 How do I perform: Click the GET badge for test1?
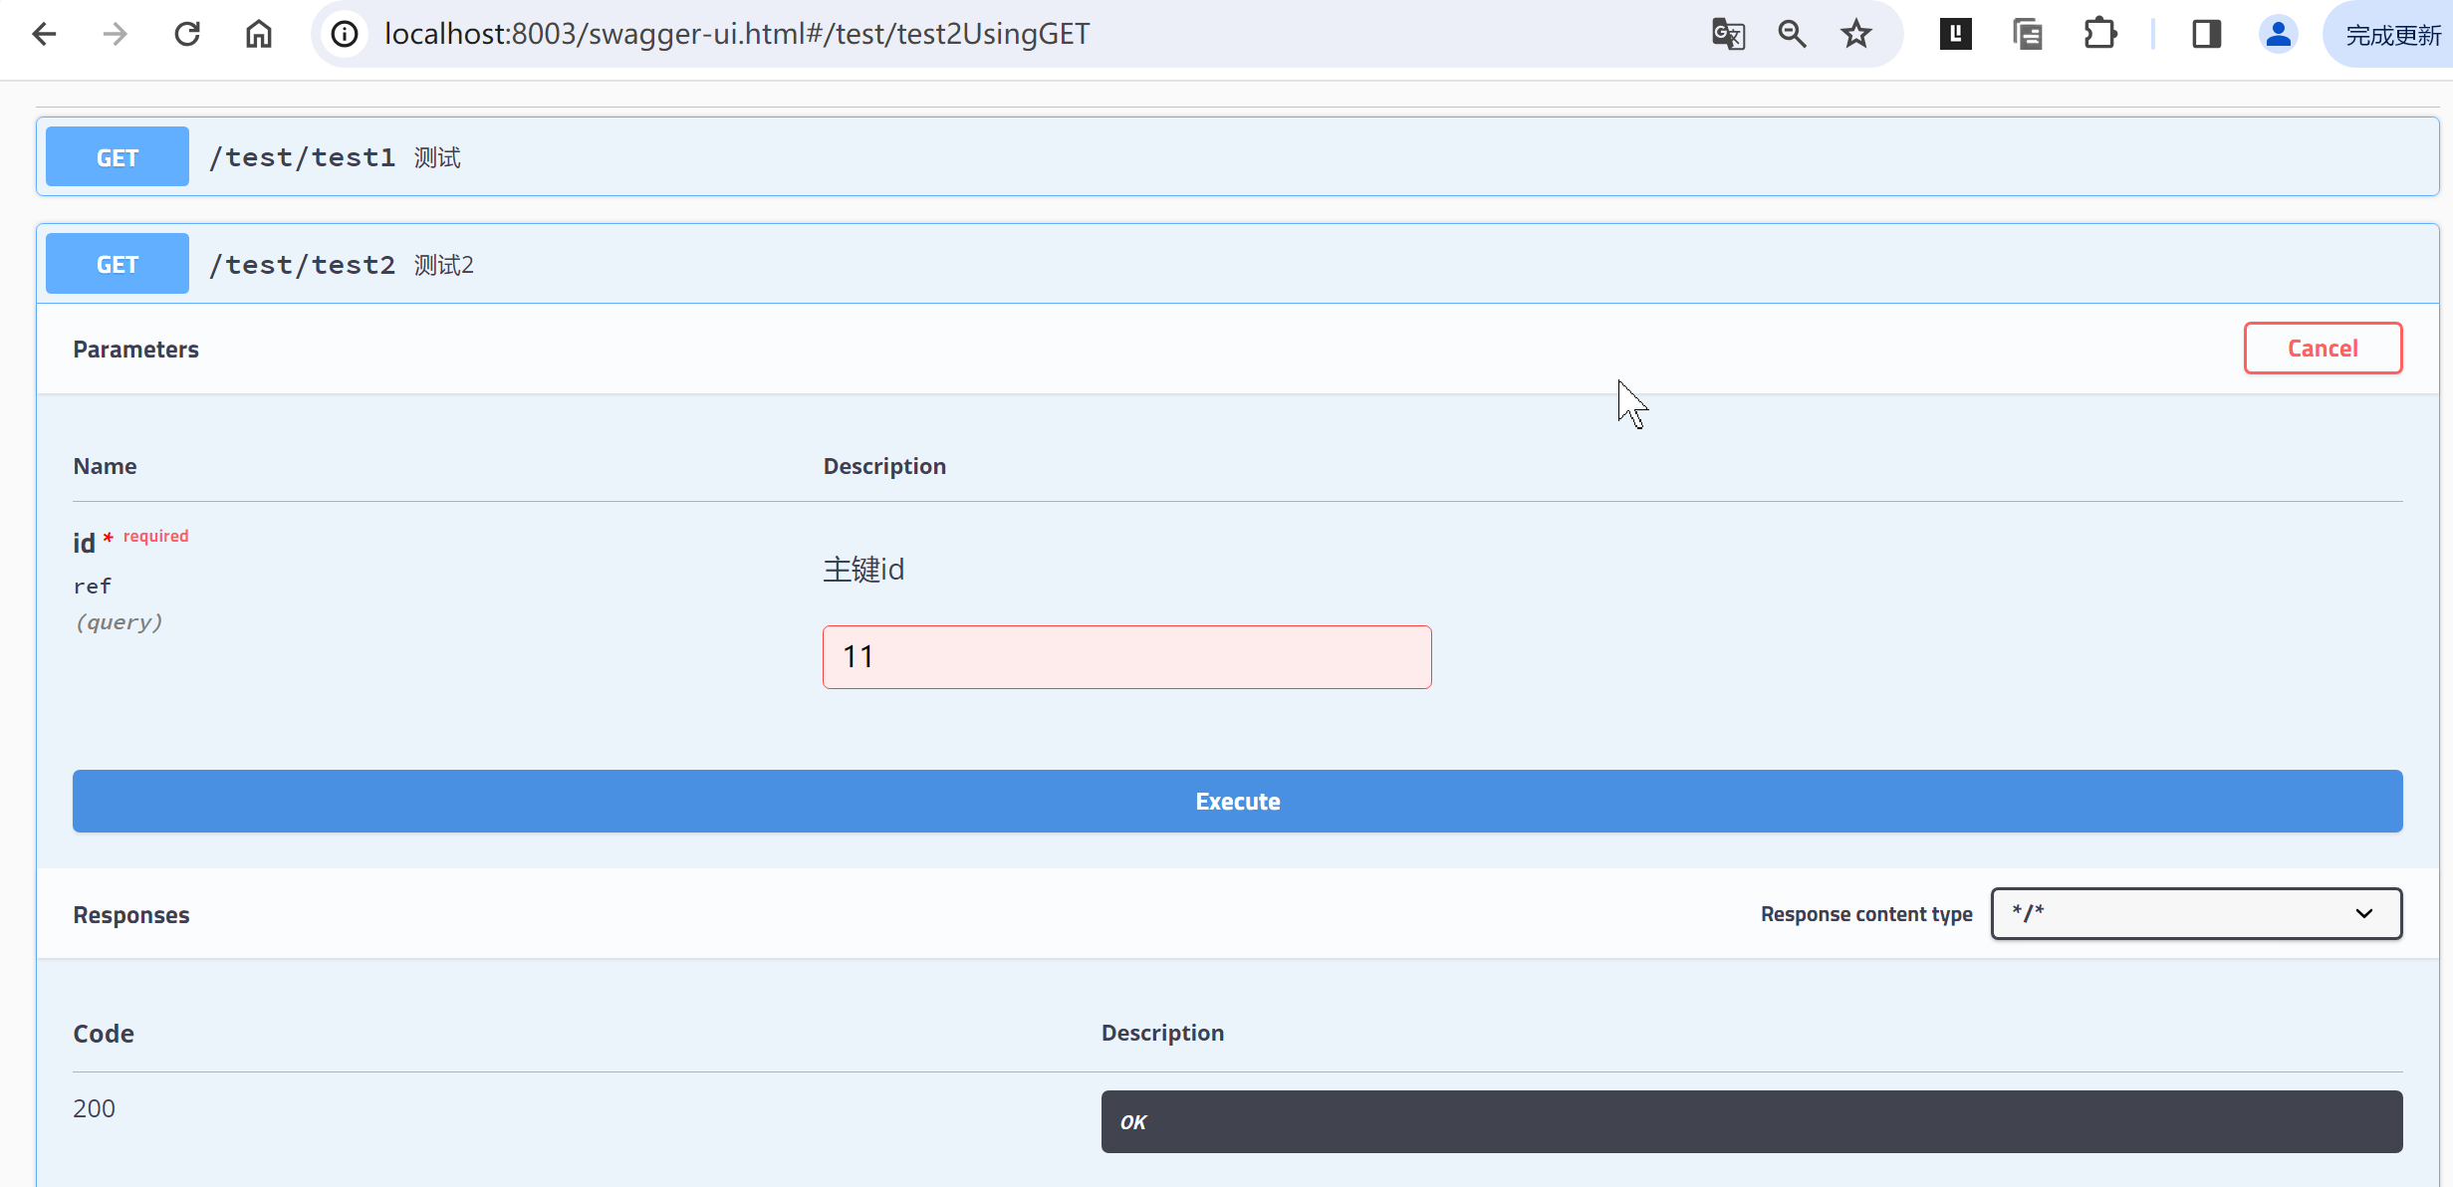[x=118, y=156]
